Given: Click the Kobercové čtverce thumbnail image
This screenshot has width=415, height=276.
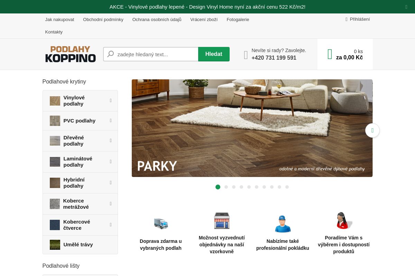Looking at the screenshot, I should [55, 225].
